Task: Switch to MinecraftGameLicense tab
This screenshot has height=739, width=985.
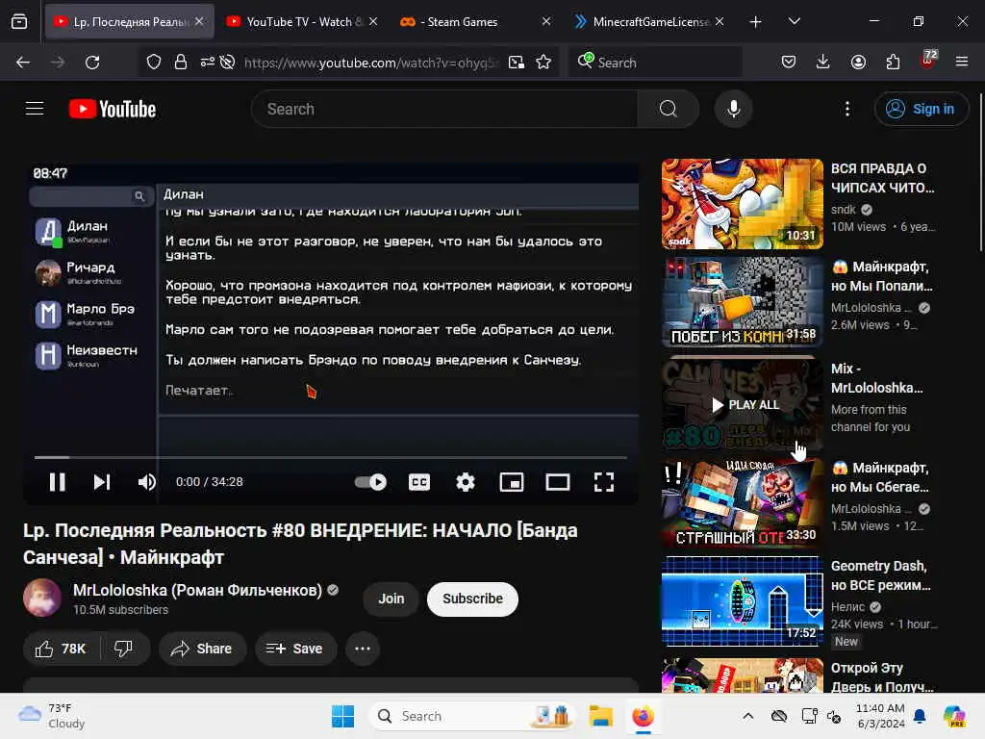Action: click(x=648, y=21)
